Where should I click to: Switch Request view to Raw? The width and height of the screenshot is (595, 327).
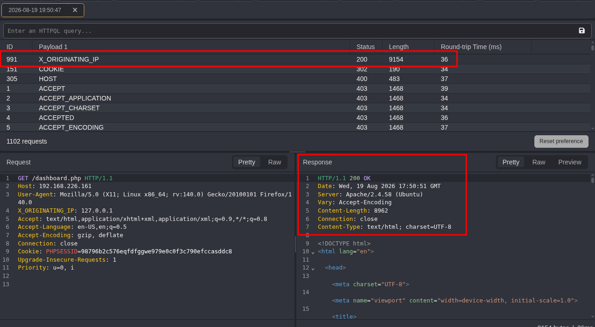click(275, 162)
